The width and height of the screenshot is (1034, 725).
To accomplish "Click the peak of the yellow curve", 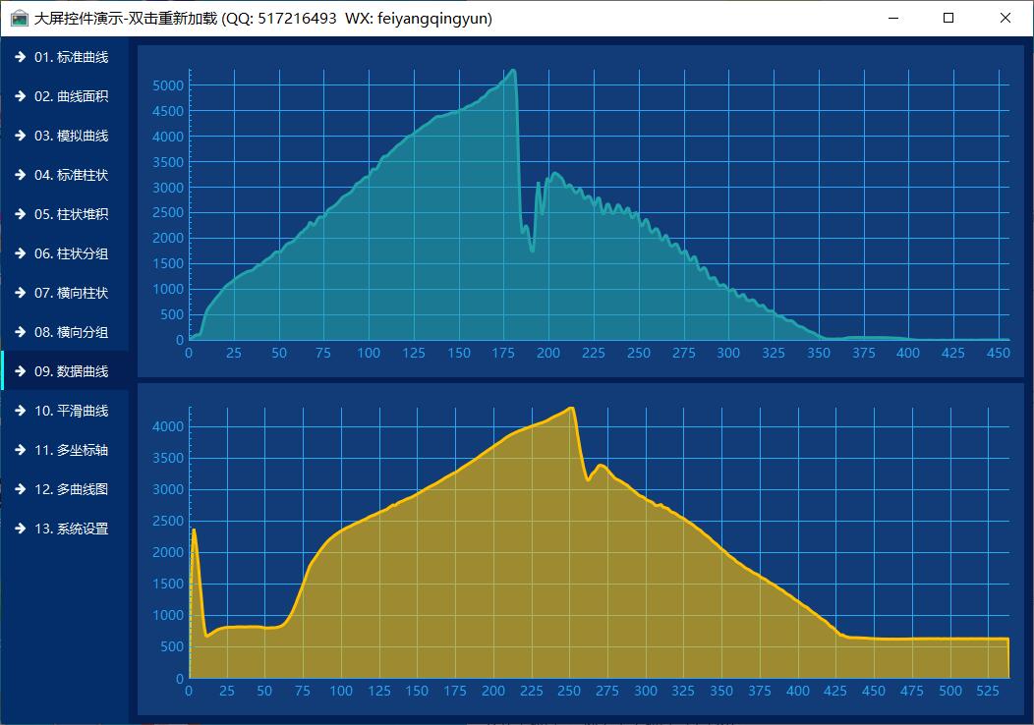I will click(x=570, y=408).
